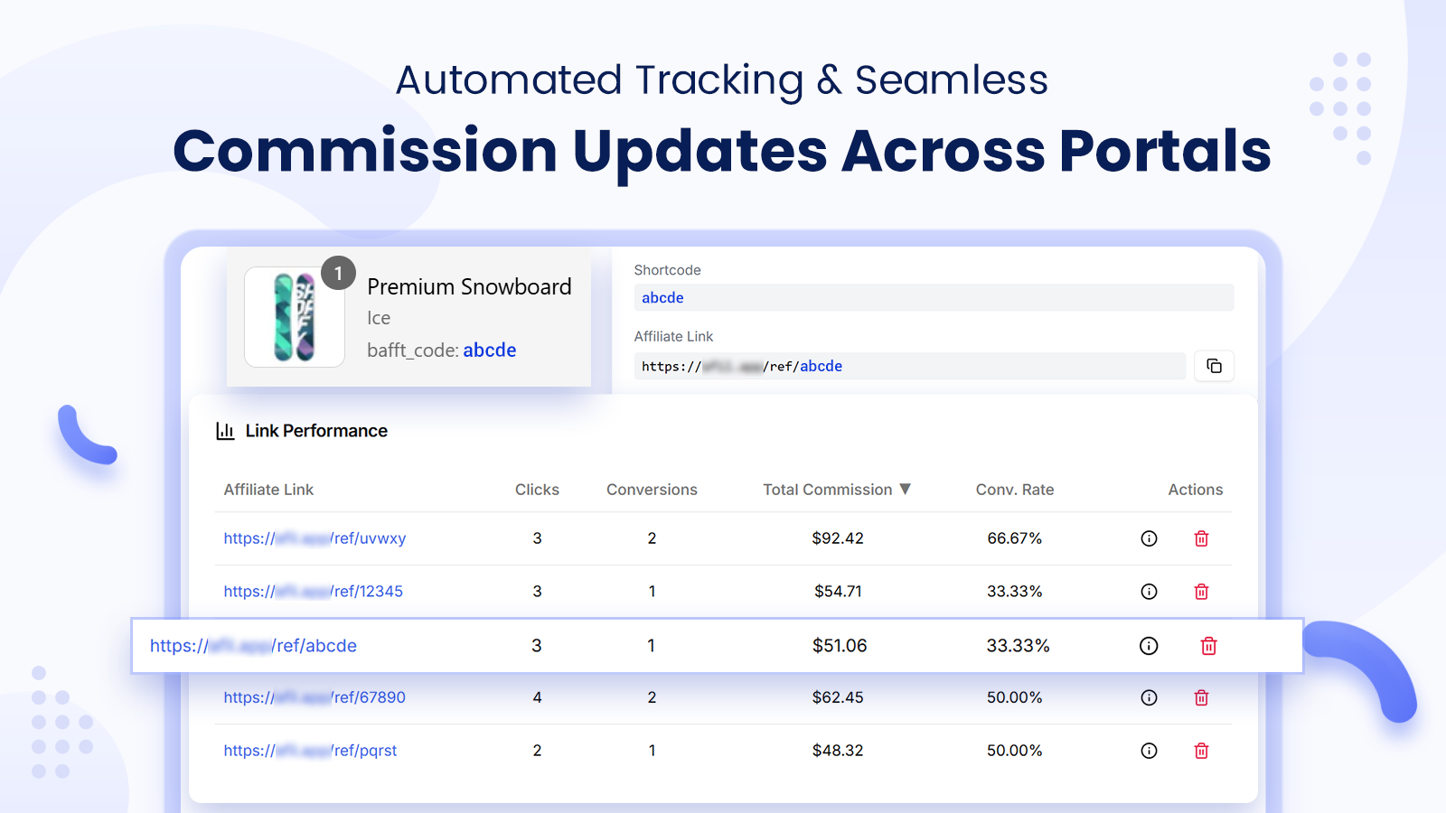Click the clicks count 2 in the ref/pqrst row
Screen dimensions: 1446x813
click(537, 751)
